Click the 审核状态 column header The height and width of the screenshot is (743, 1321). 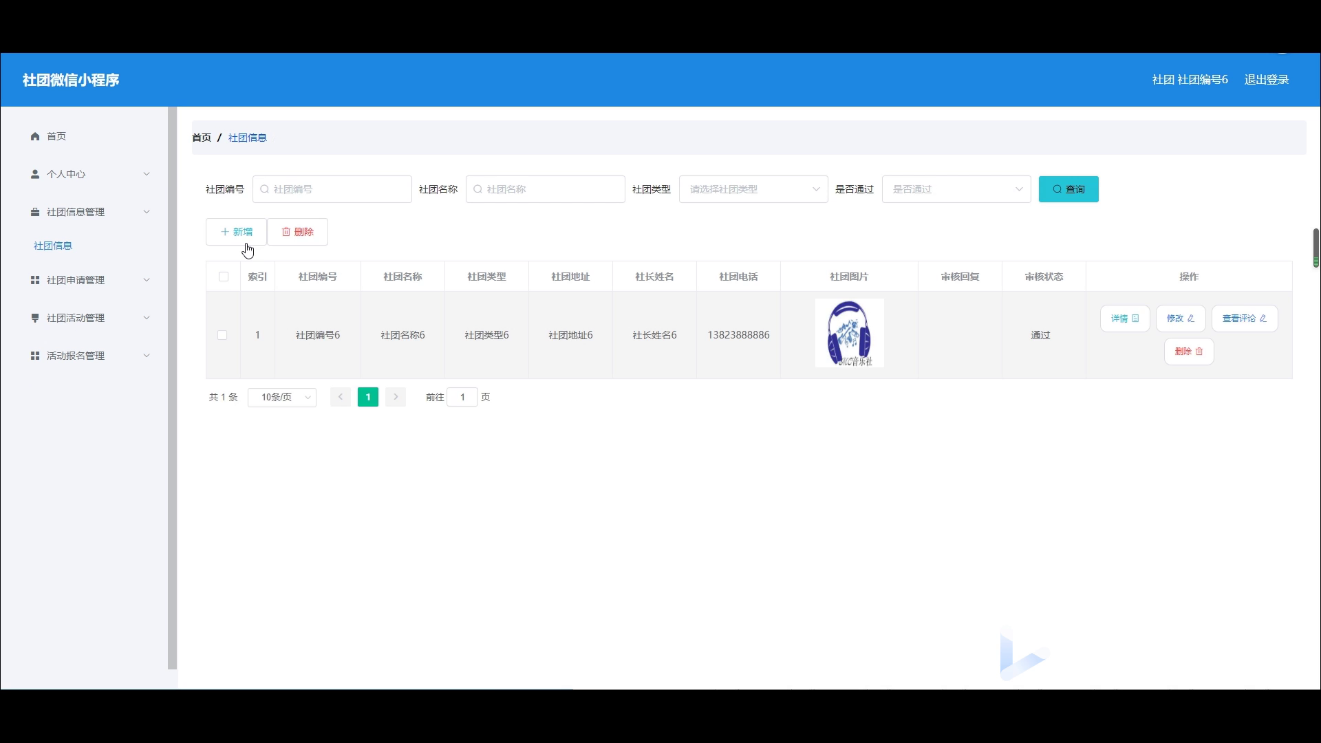point(1044,277)
